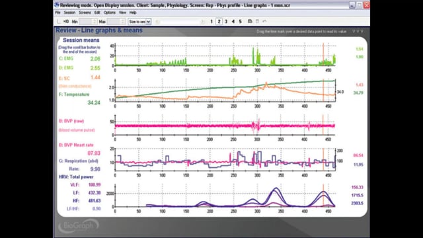Click the current reading 11.95 beside respiration graph
The width and height of the screenshot is (423, 238).
point(358,165)
